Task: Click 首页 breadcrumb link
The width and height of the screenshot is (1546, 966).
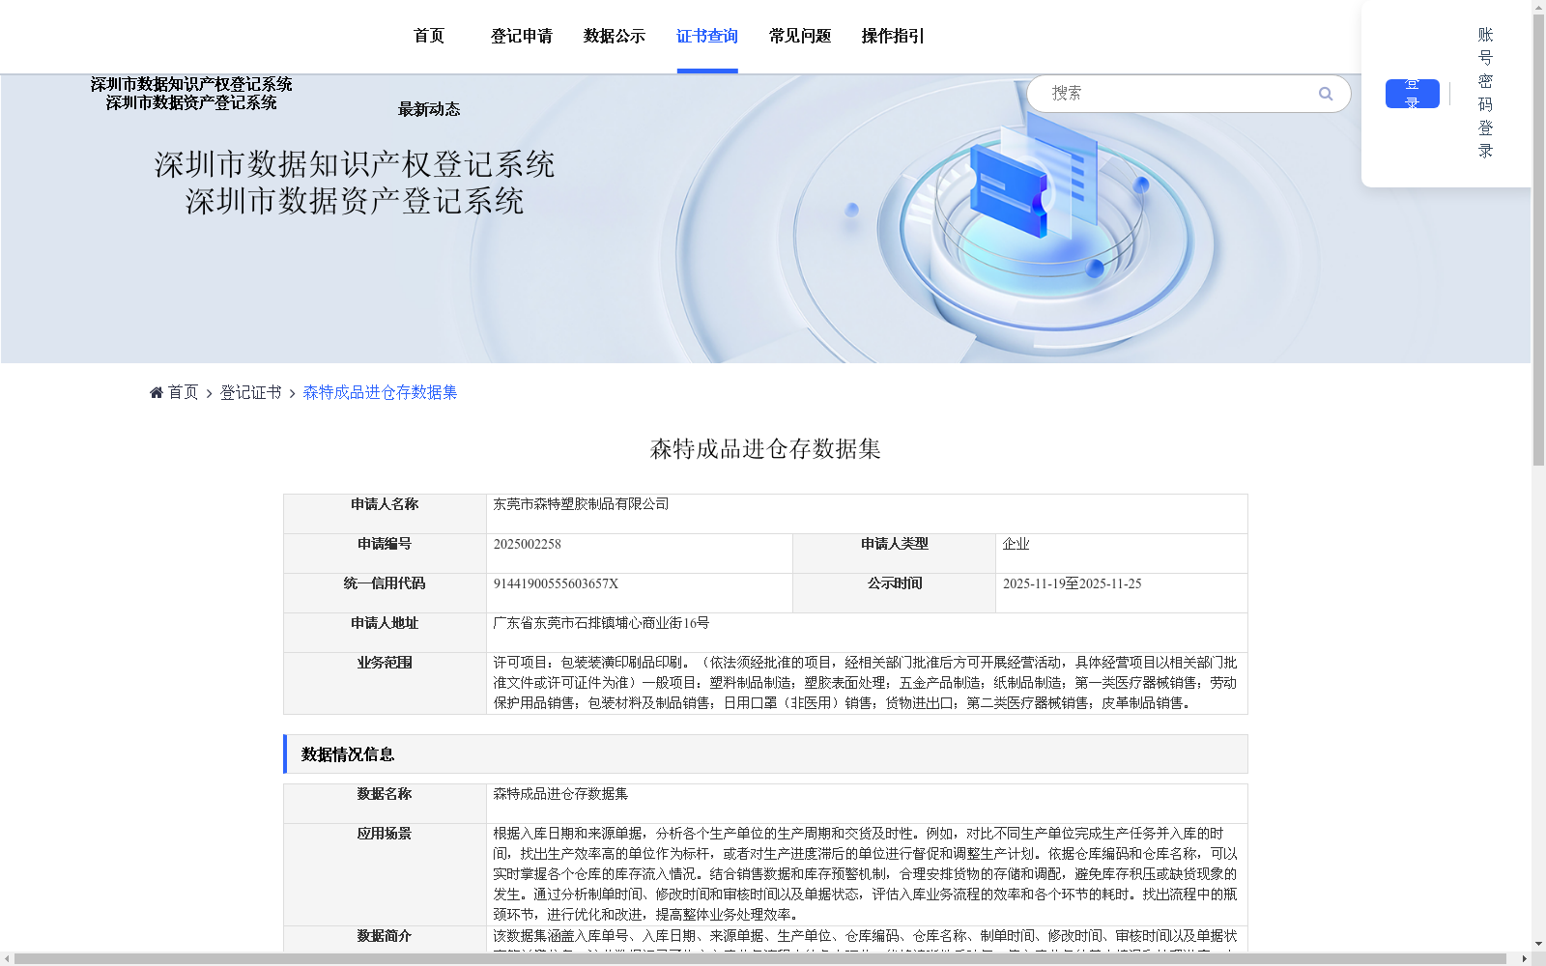Action: [x=183, y=392]
